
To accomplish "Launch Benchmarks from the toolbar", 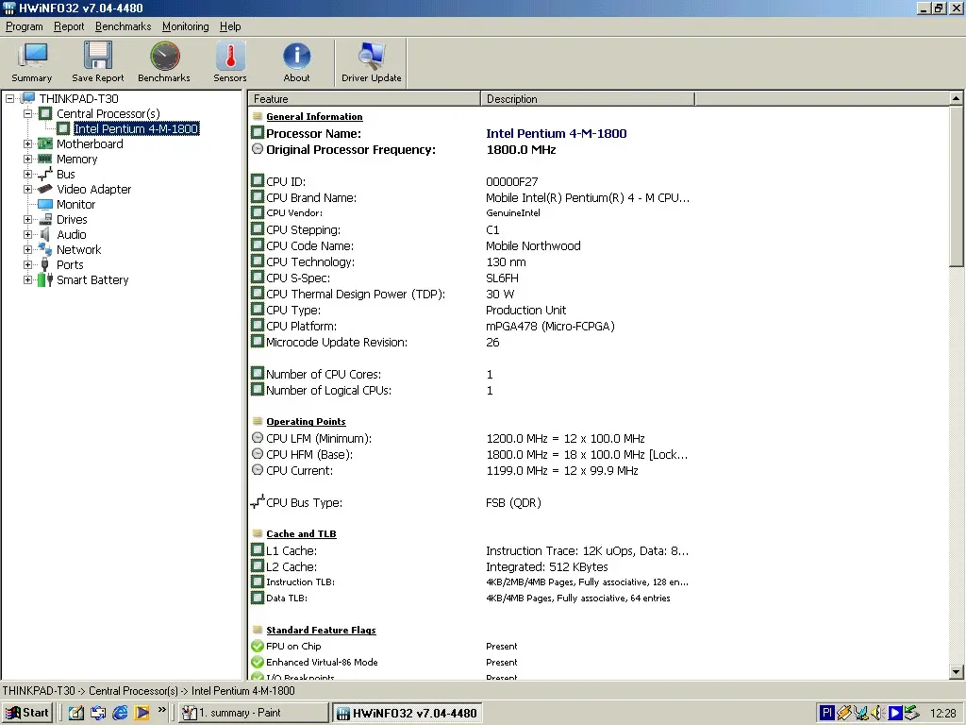I will point(164,62).
